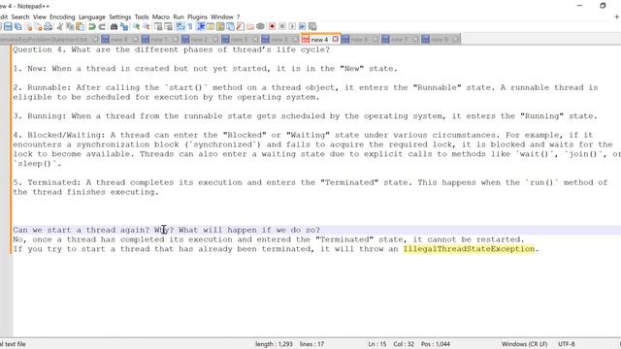
Task: Toggle the file monitoring eye icon
Action: (260, 26)
